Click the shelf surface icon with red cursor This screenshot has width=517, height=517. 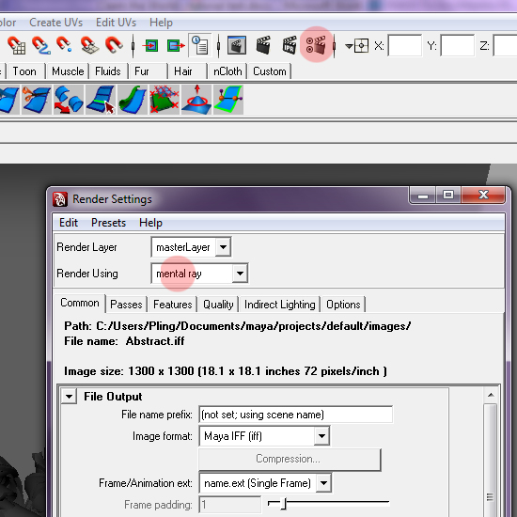coord(101,100)
